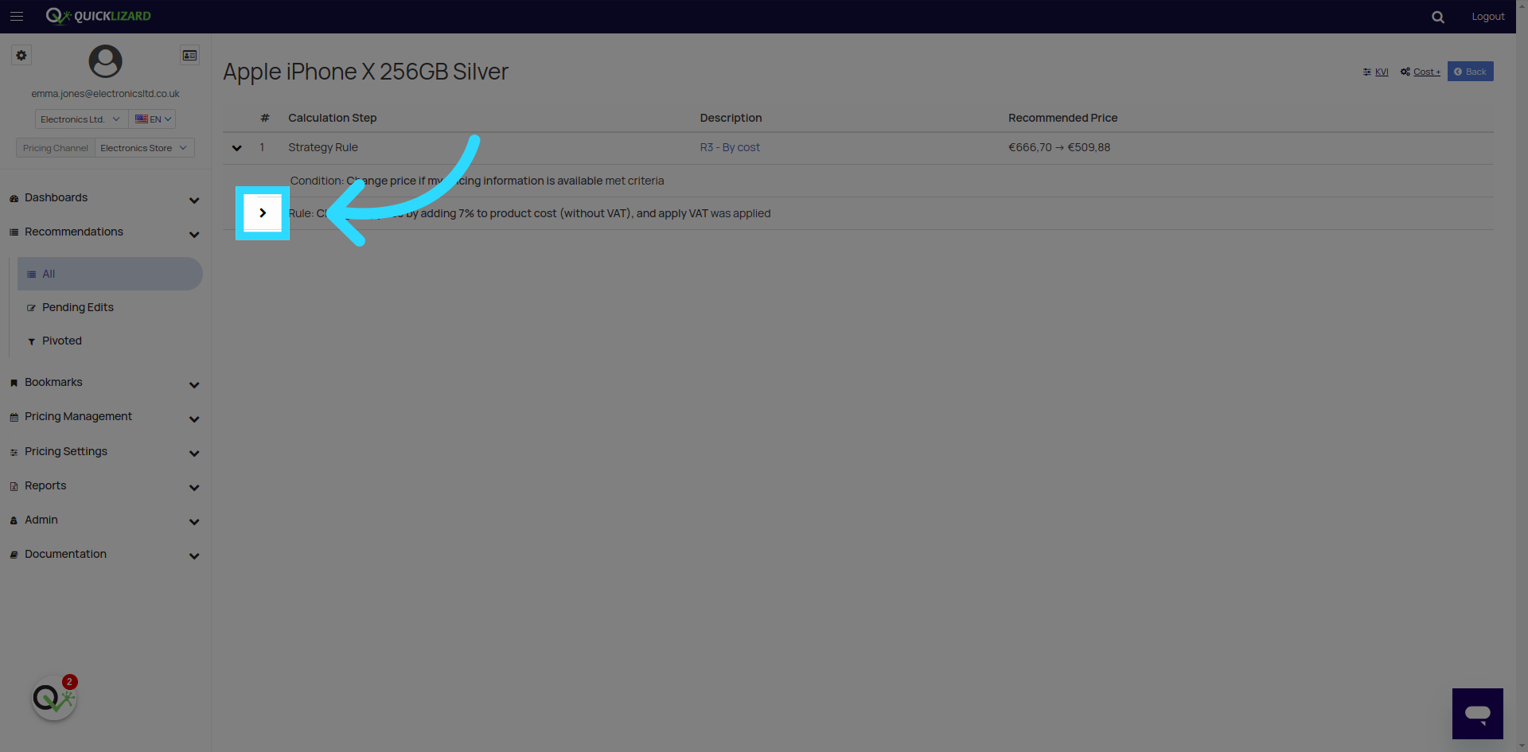The width and height of the screenshot is (1528, 752).
Task: Click the Pricing Settings chevron arrow
Action: click(x=194, y=453)
